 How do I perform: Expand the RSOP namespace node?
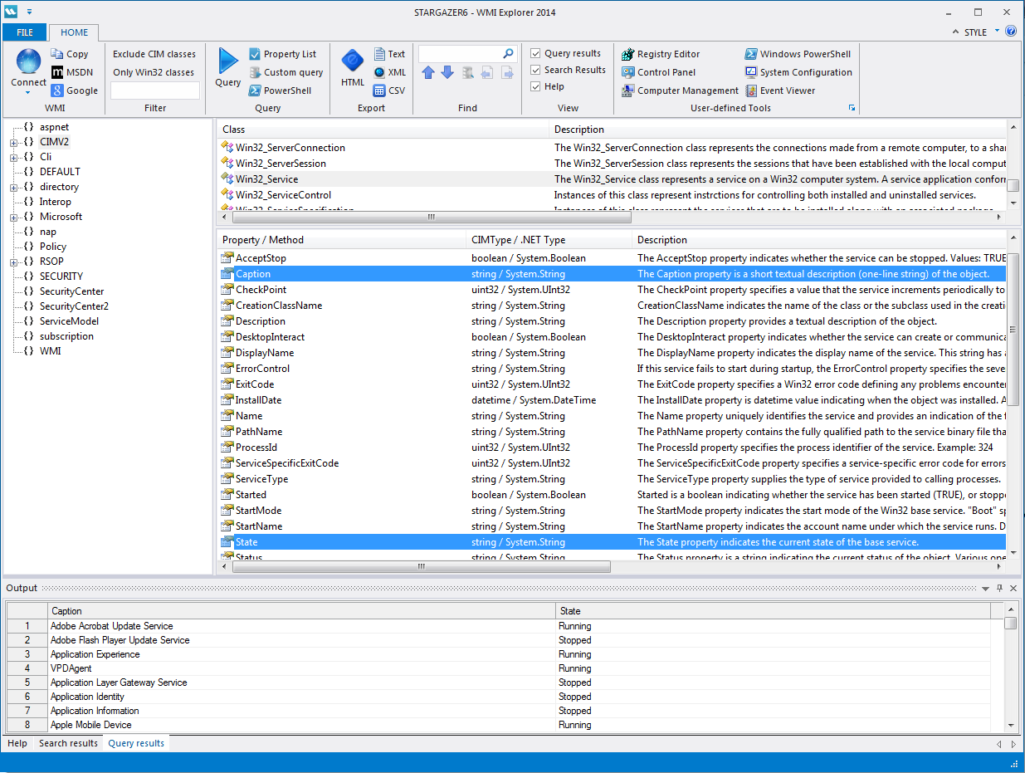point(13,262)
